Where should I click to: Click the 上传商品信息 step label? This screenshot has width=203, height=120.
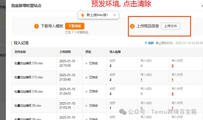pyautogui.click(x=148, y=26)
